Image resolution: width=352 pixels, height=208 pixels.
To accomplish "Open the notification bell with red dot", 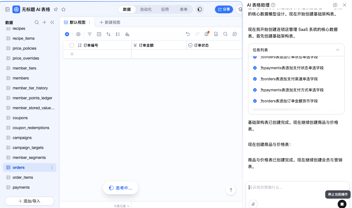I will point(206,34).
